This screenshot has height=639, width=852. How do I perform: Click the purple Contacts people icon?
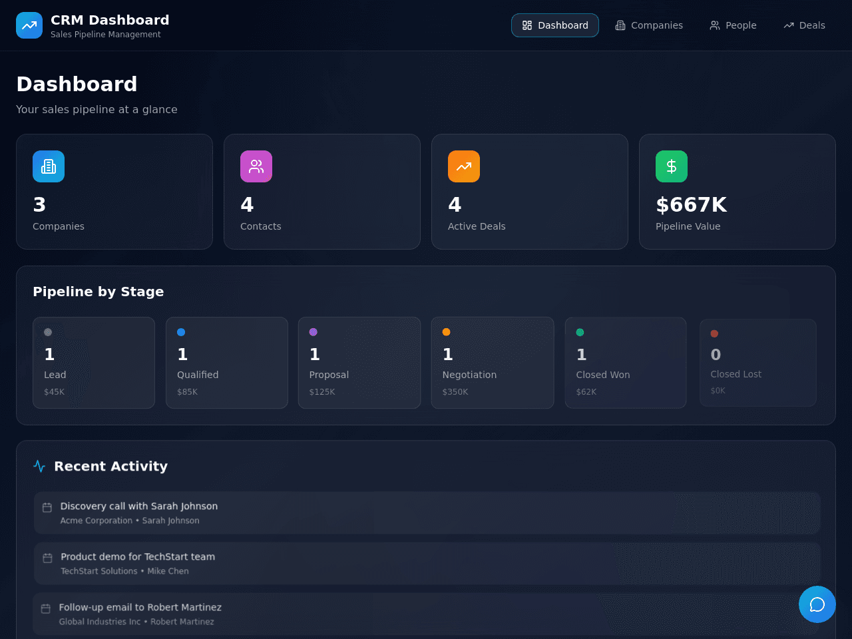pos(256,166)
